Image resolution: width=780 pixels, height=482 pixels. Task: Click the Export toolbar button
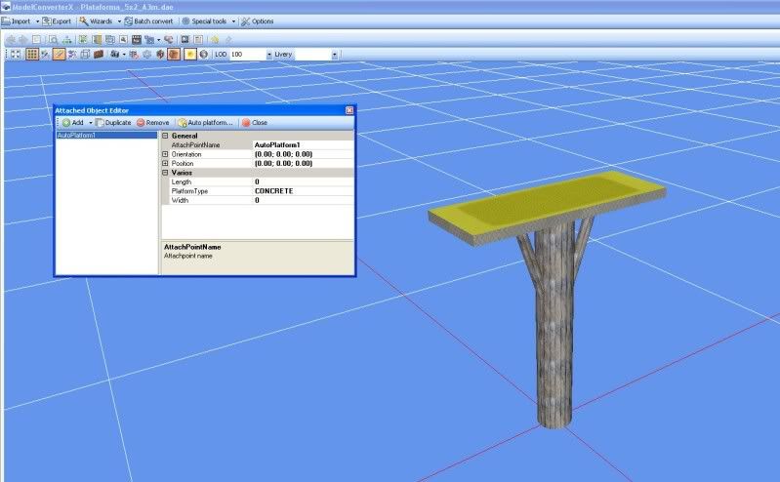pos(57,20)
